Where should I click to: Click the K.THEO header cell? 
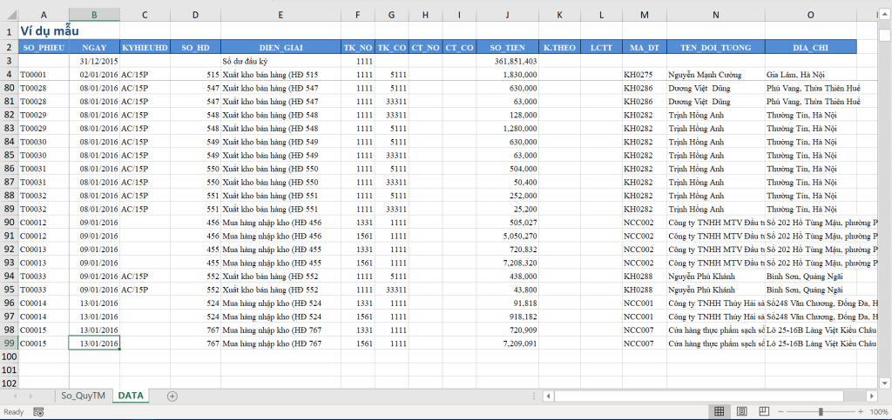(559, 48)
